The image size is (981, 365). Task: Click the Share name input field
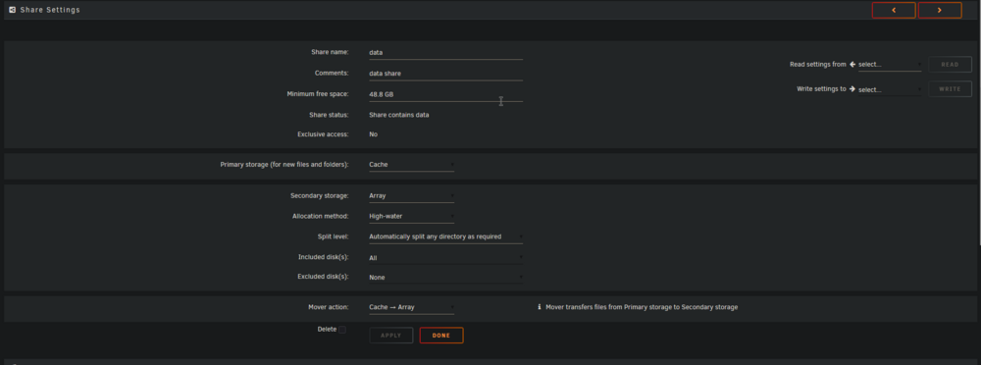[x=445, y=53]
